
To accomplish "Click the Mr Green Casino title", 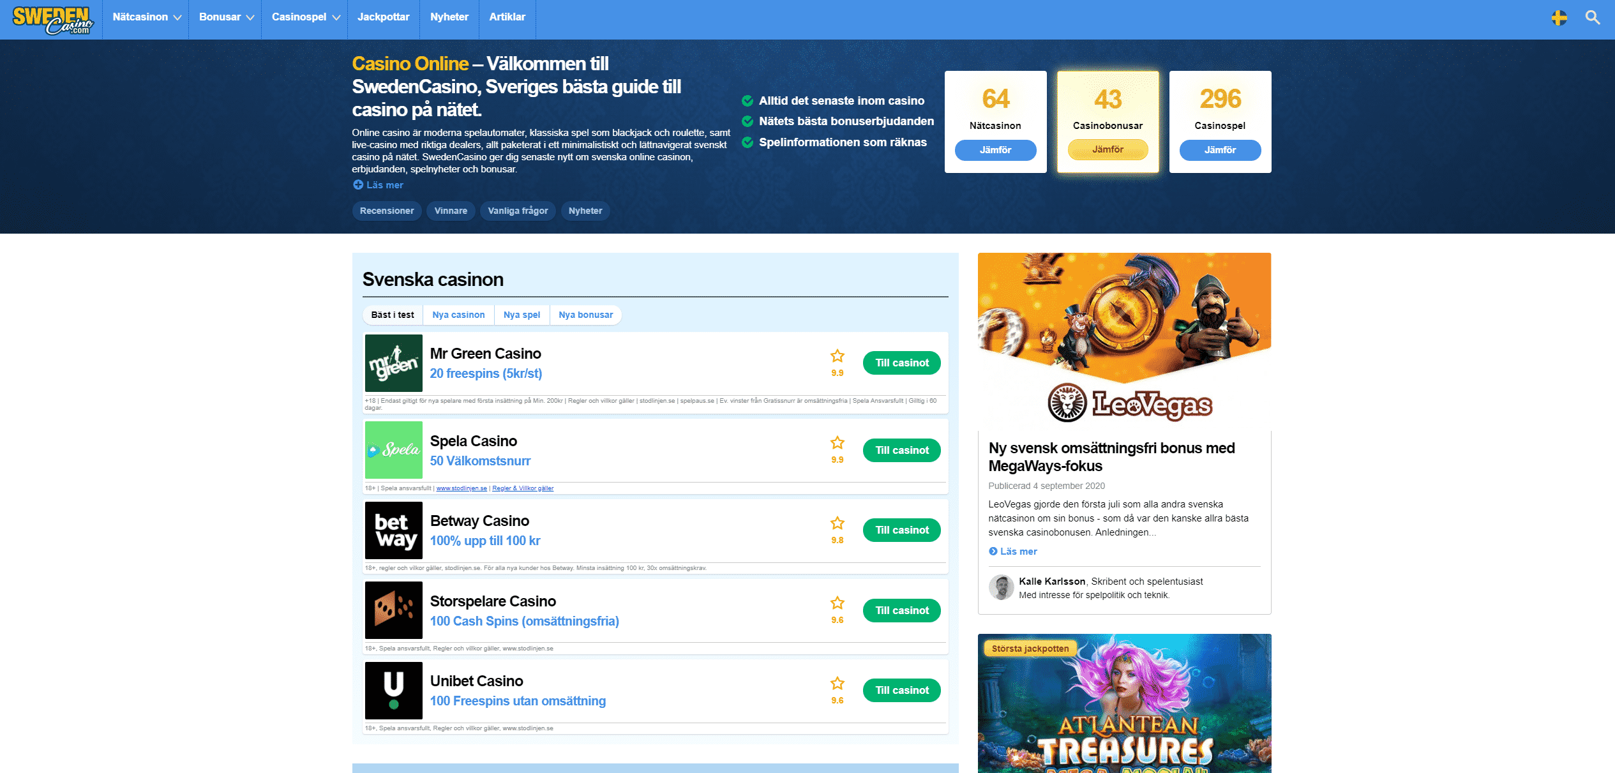I will (485, 354).
